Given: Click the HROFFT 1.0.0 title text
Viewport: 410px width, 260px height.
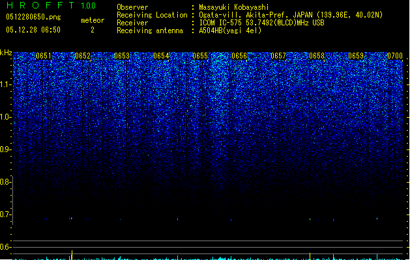Looking at the screenshot, I should pyautogui.click(x=51, y=5).
